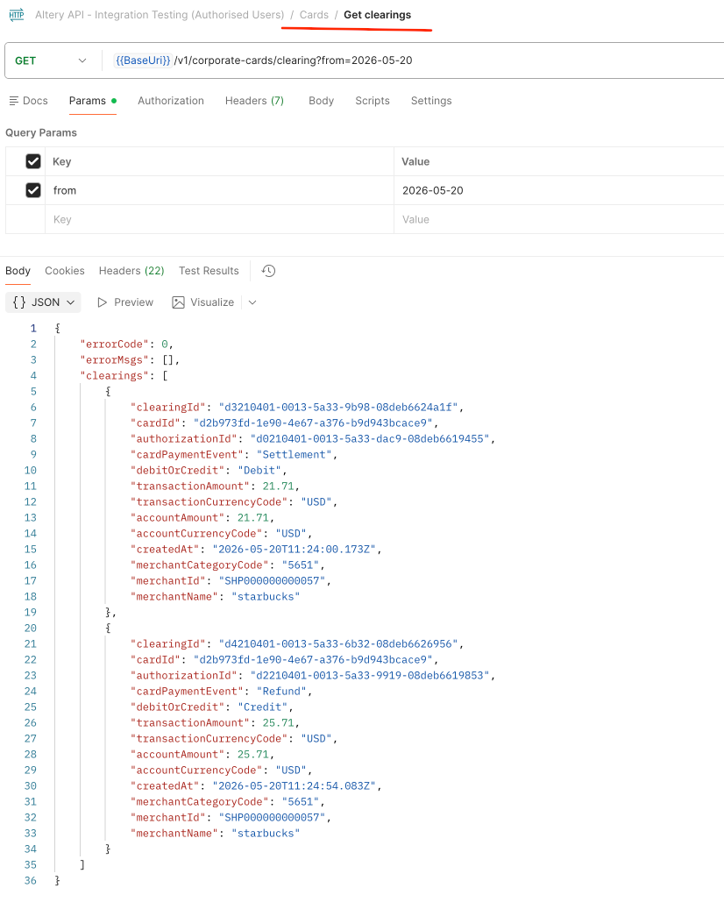Viewport: 724px width, 902px height.
Task: Click line number 4 in response gutter
Action: click(33, 376)
